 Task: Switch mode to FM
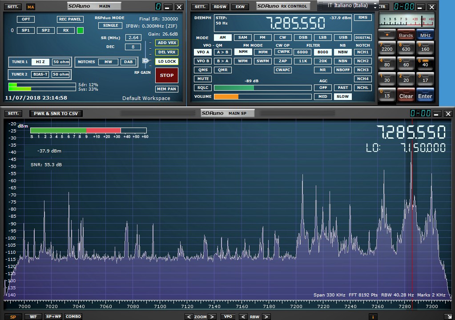pyautogui.click(x=262, y=37)
